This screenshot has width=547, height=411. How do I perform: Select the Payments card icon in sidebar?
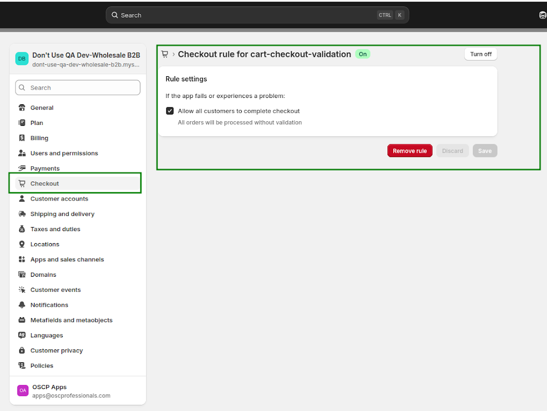click(x=22, y=168)
